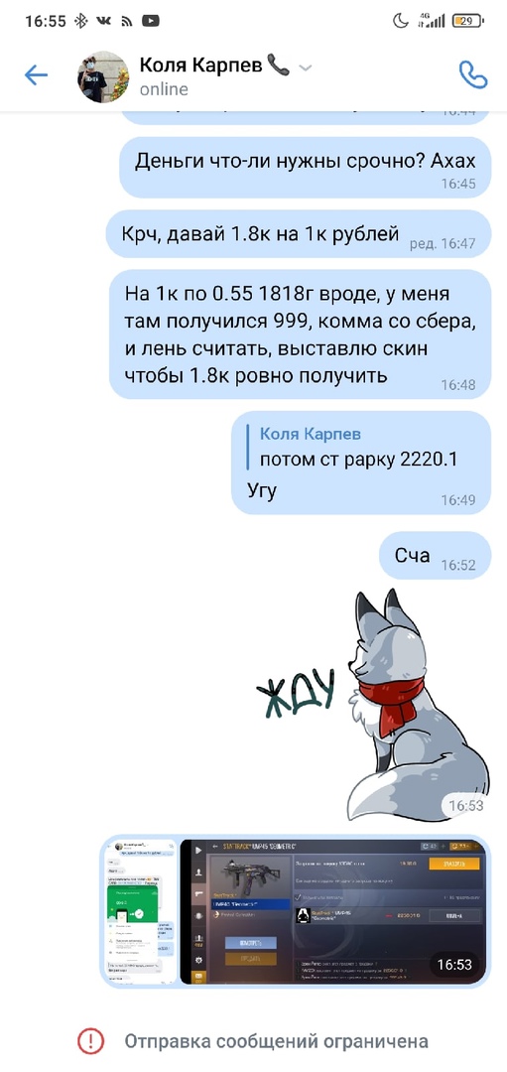
Task: Tap the red warning icon at the bottom
Action: pos(89,1041)
